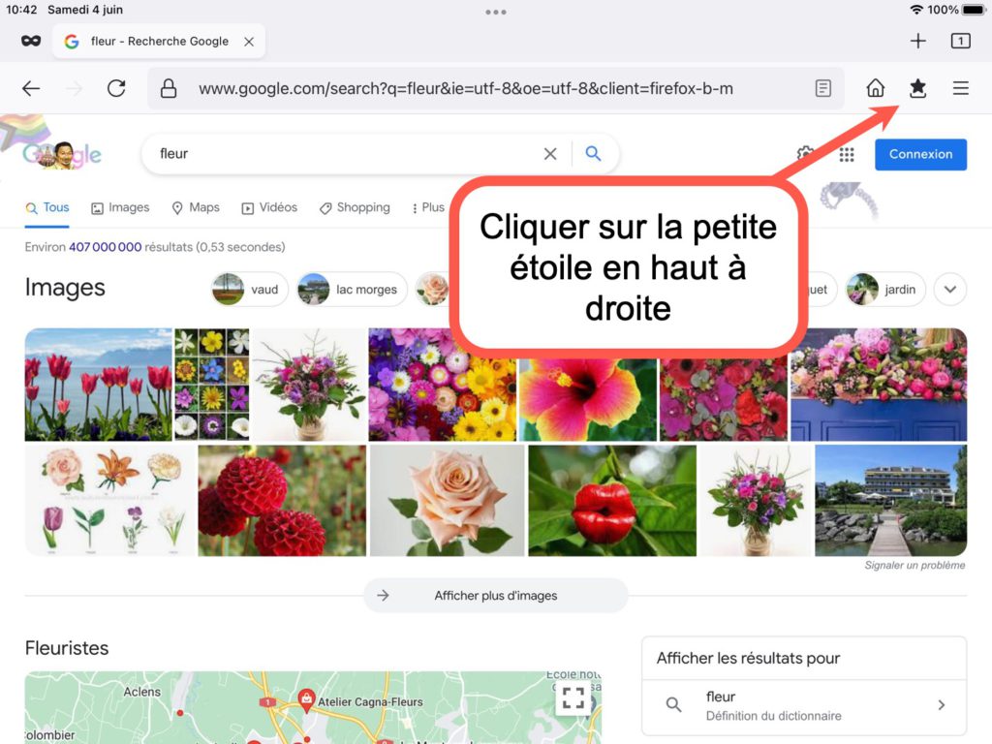The height and width of the screenshot is (744, 992).
Task: Toggle reader view in the address bar
Action: pyautogui.click(x=822, y=89)
